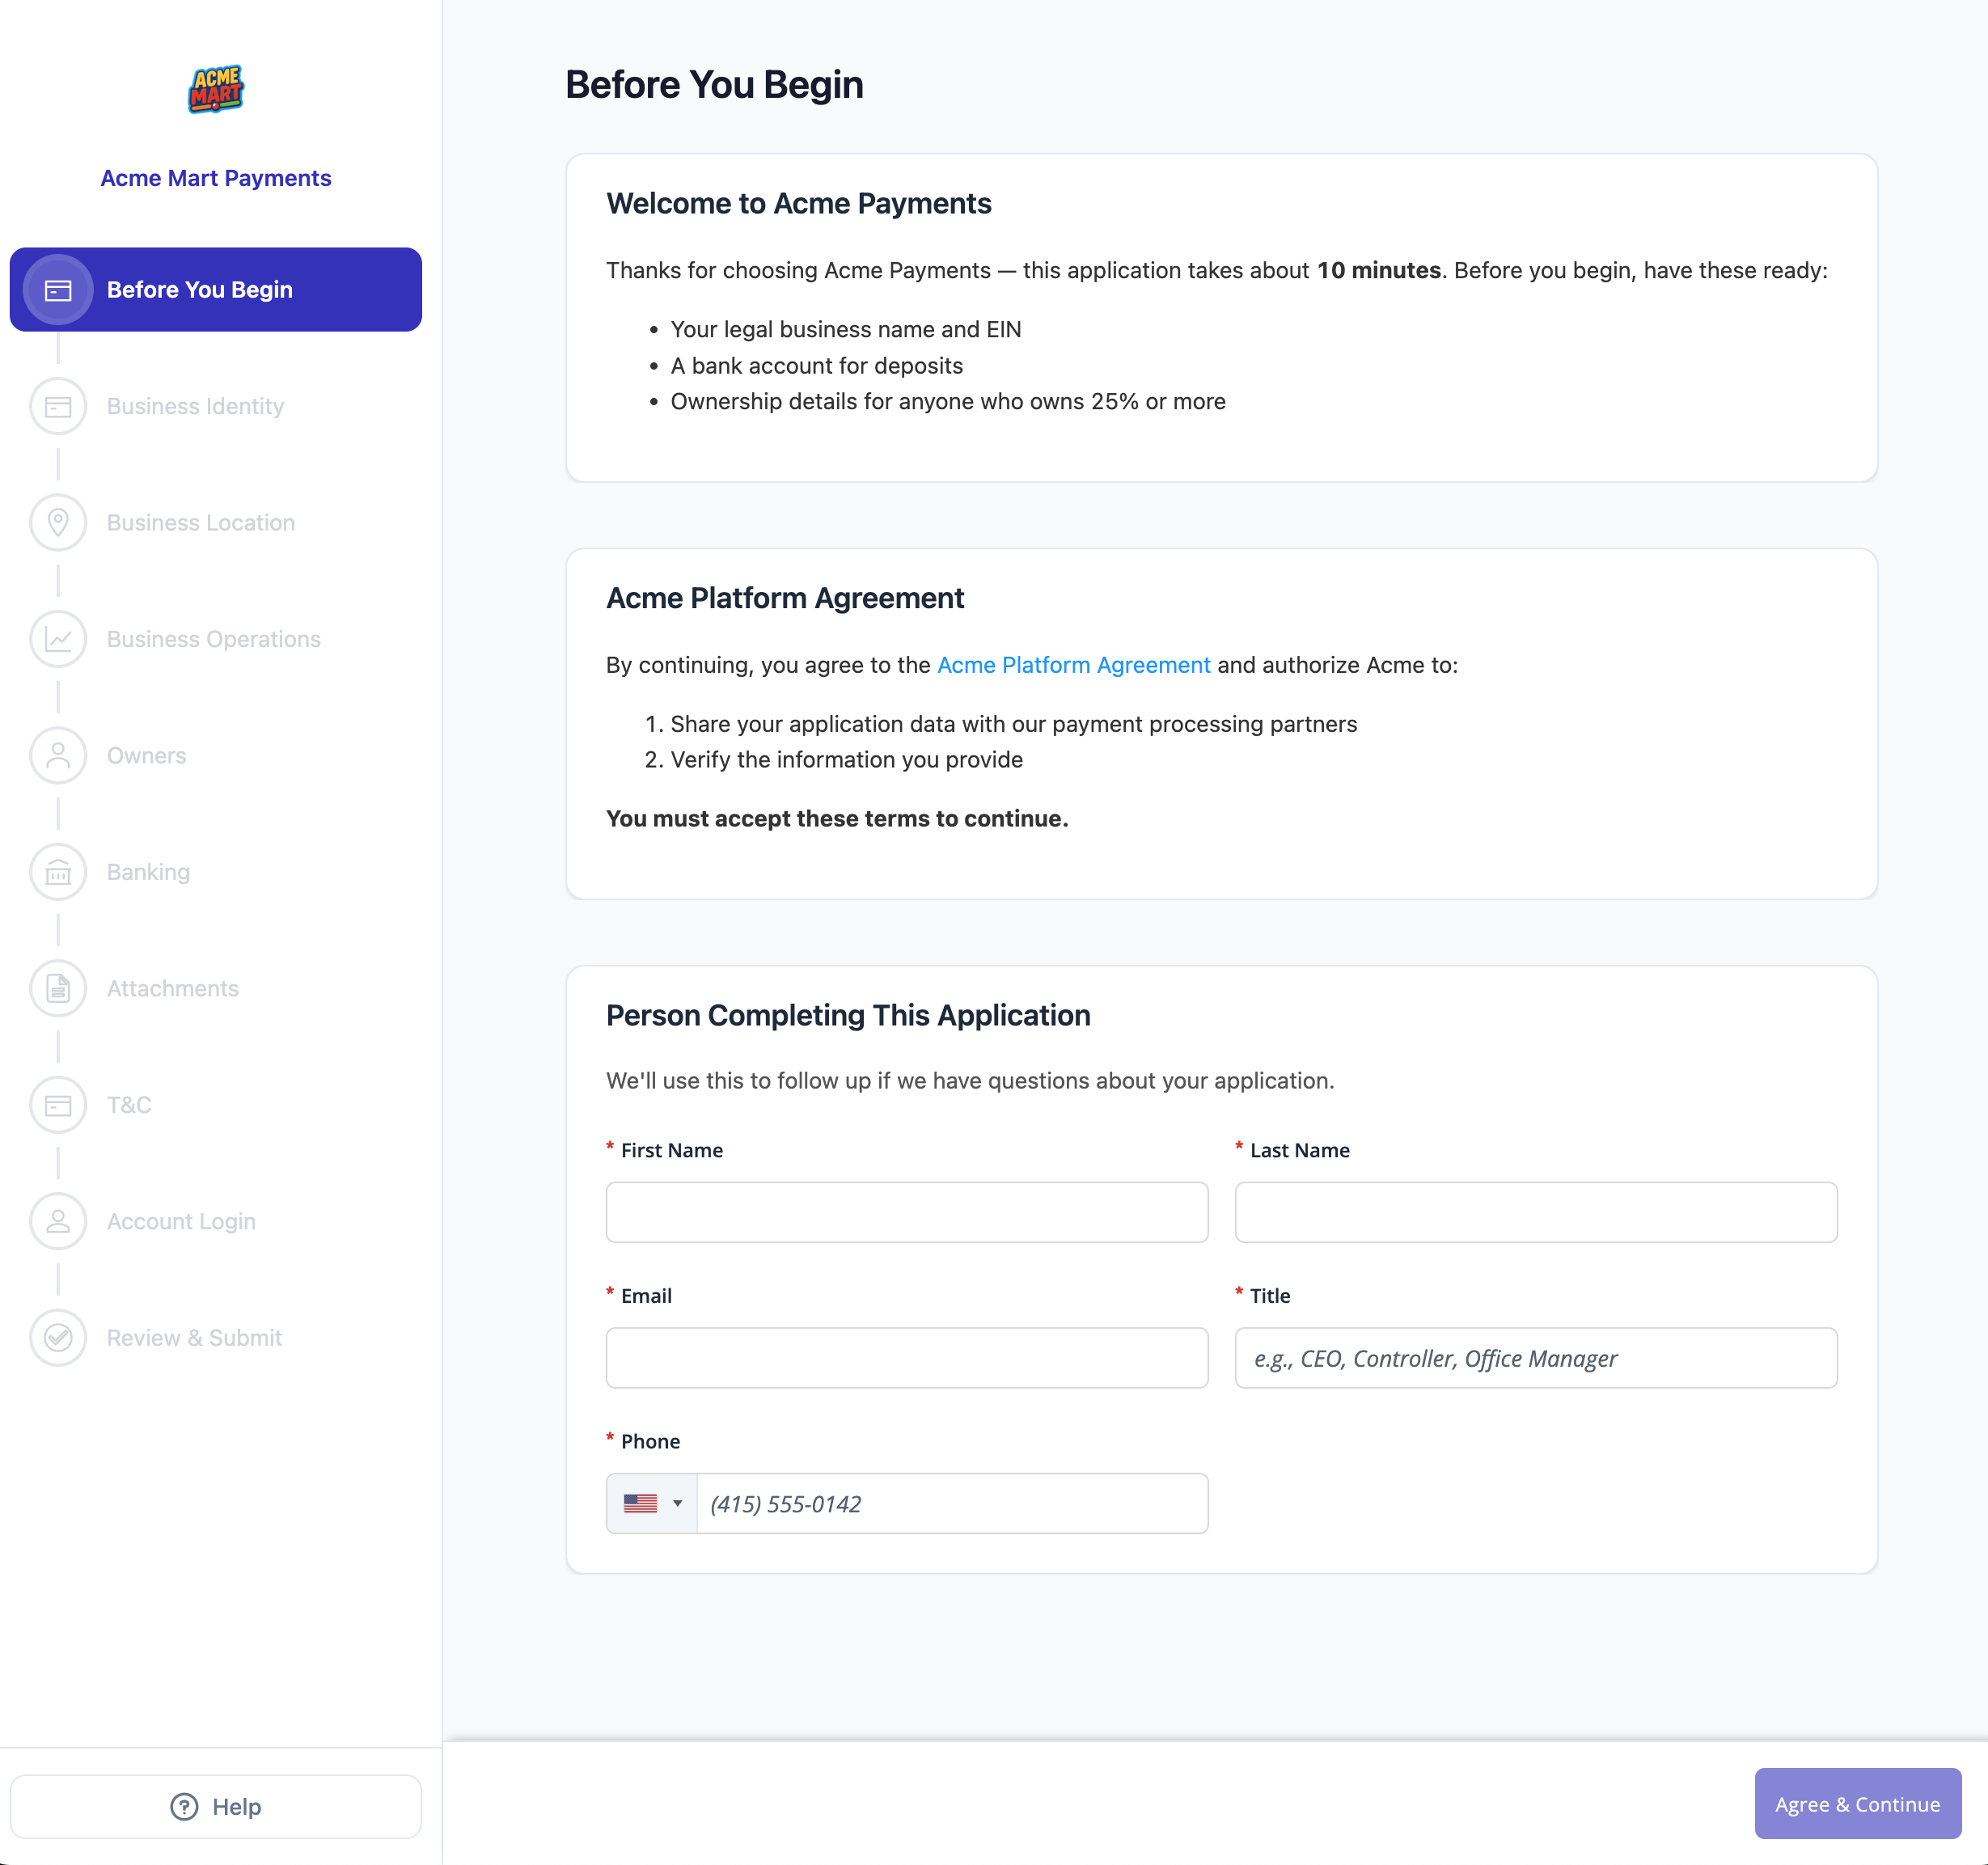Viewport: 1988px width, 1865px height.
Task: Click the Business Location pin icon
Action: point(58,522)
